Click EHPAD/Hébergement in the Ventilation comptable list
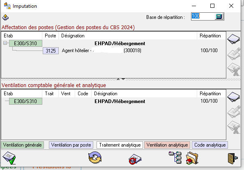This screenshot has height=170, width=244. 120,101
